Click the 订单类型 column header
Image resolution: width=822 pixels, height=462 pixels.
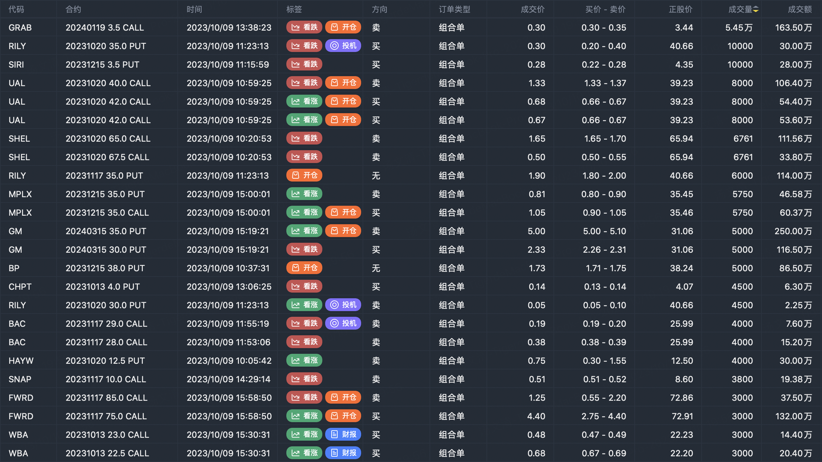coord(454,10)
